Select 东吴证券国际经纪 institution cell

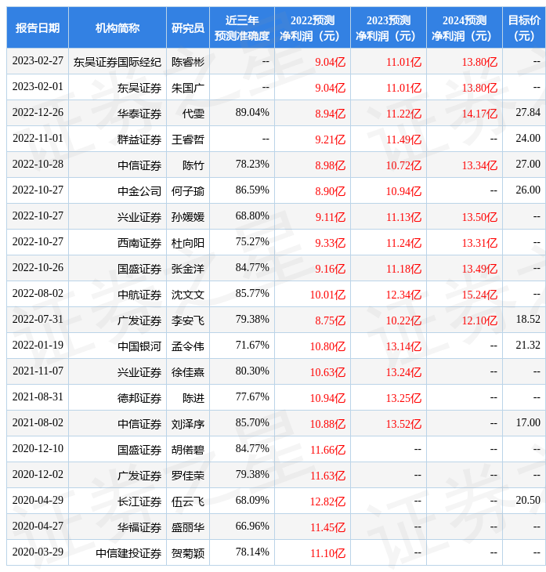(x=117, y=62)
